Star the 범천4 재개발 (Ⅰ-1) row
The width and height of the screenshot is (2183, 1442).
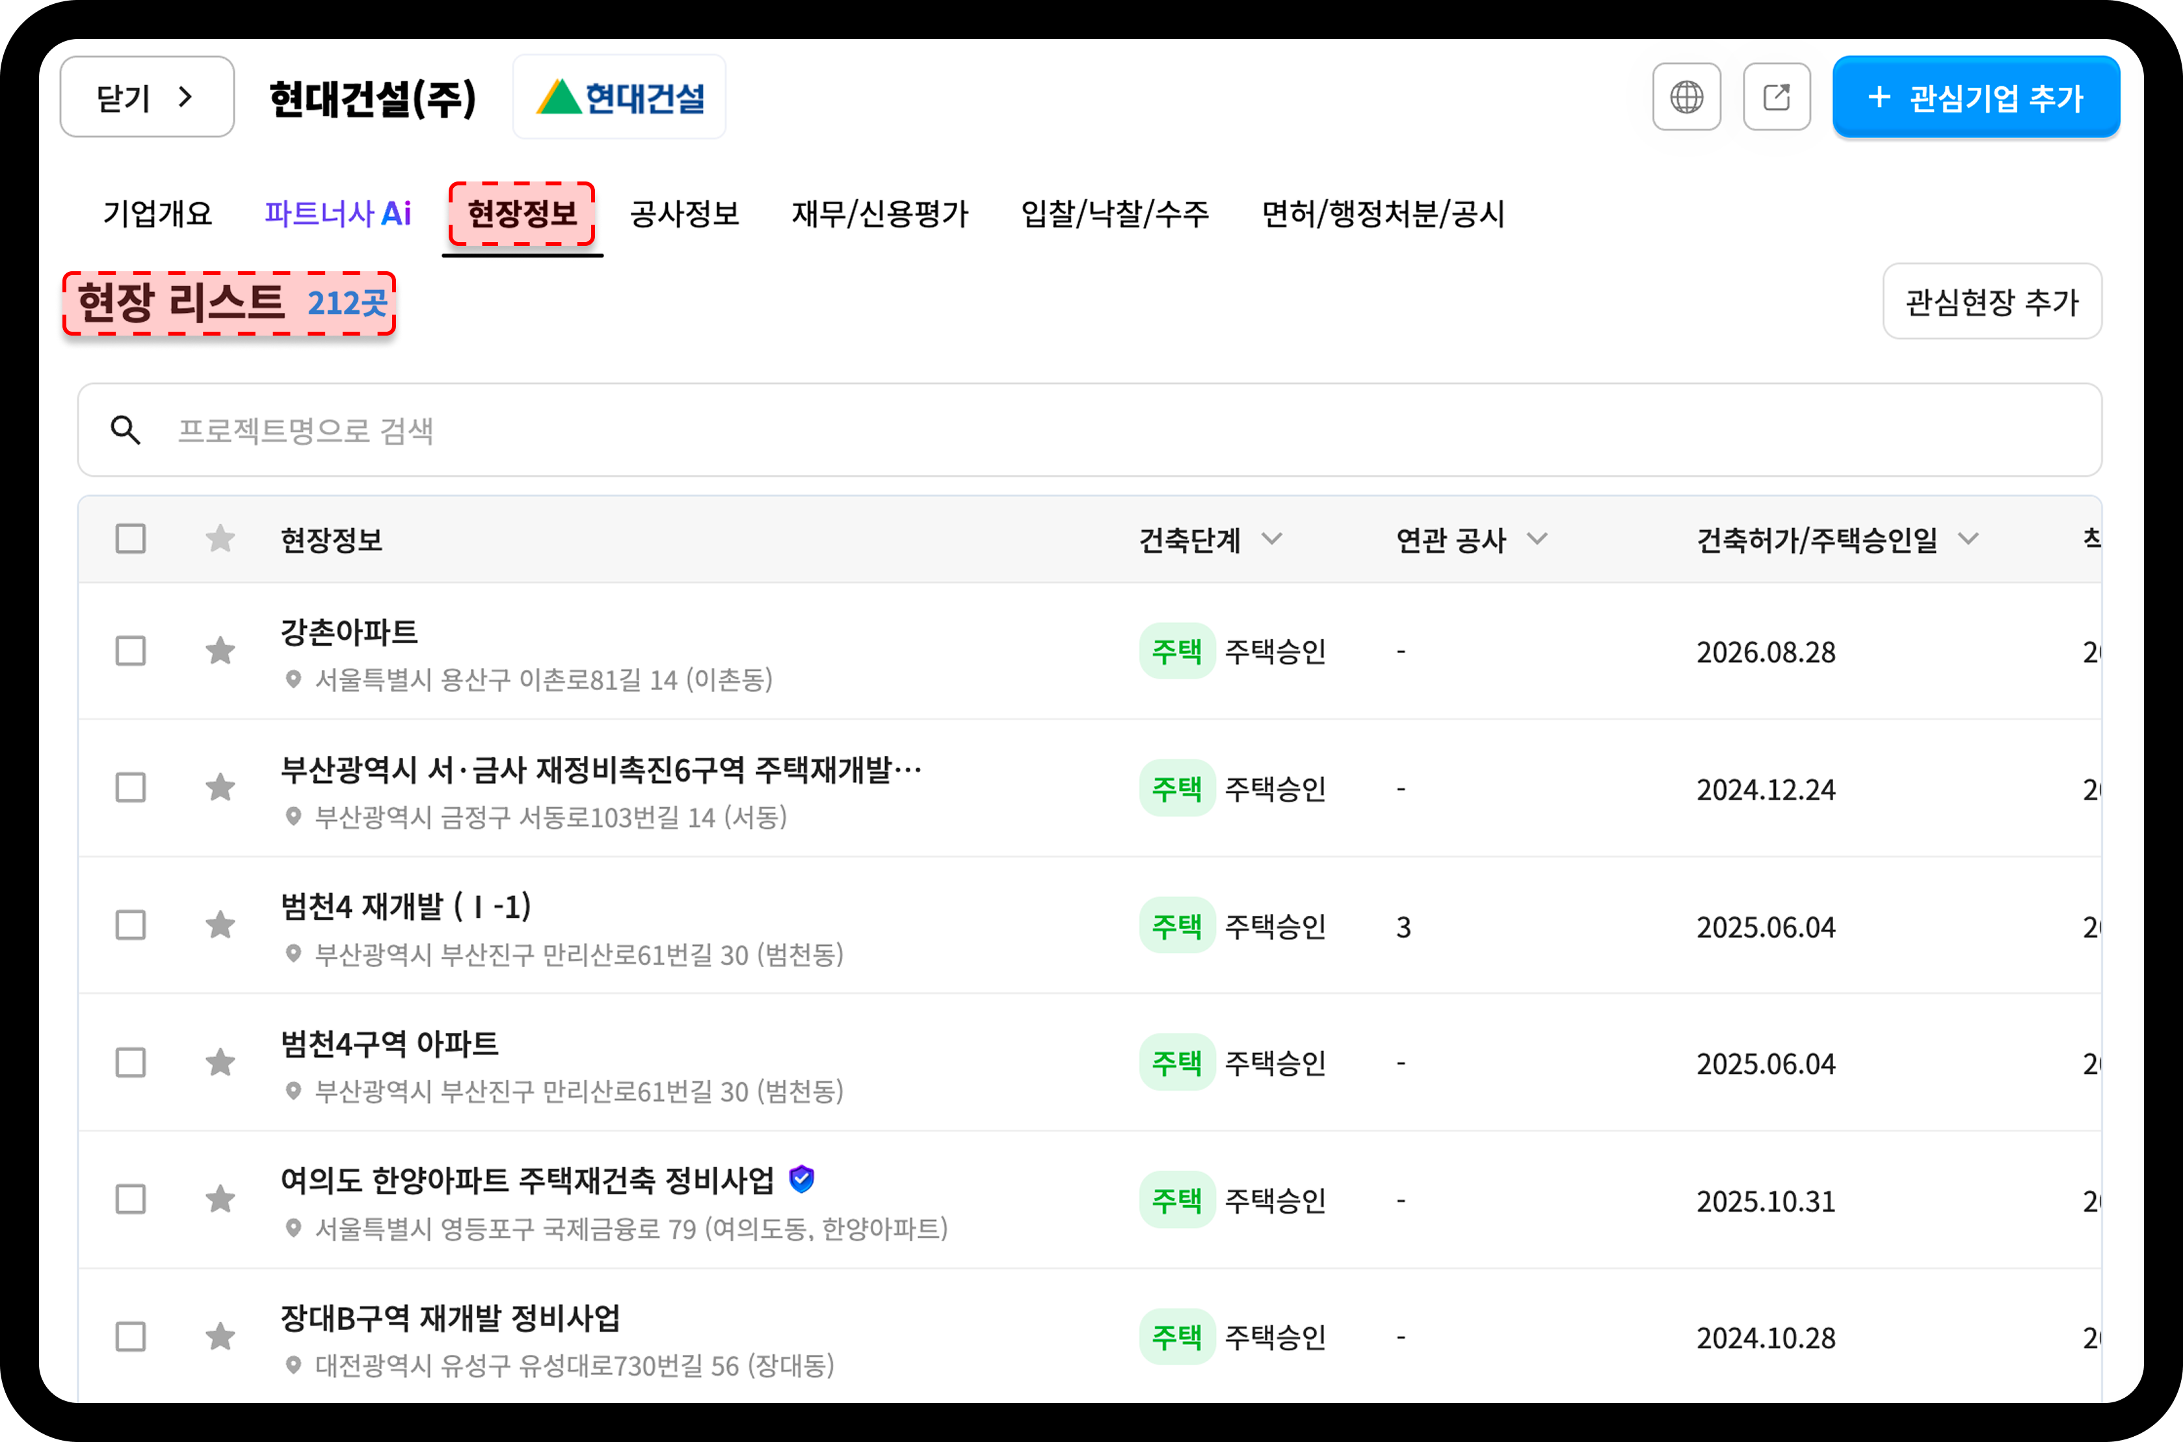coord(220,924)
